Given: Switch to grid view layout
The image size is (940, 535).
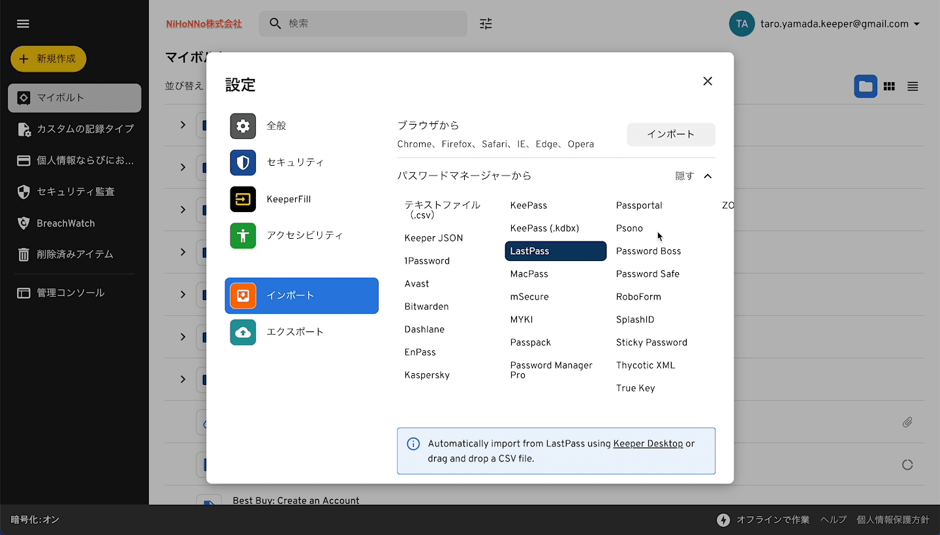Looking at the screenshot, I should click(888, 86).
